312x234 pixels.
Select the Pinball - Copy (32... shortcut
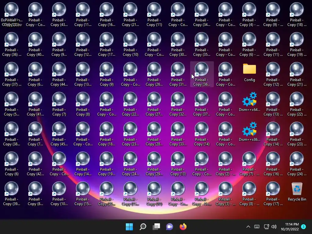178,104
